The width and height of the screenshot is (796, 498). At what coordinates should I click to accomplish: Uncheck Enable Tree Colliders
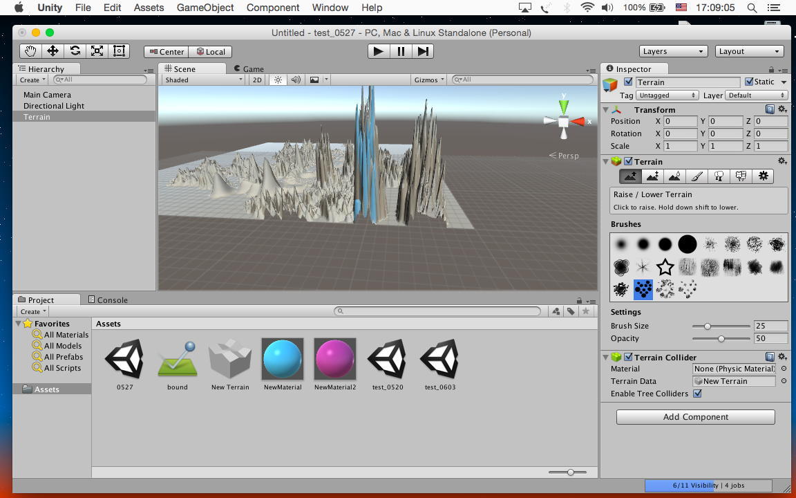[x=697, y=394]
